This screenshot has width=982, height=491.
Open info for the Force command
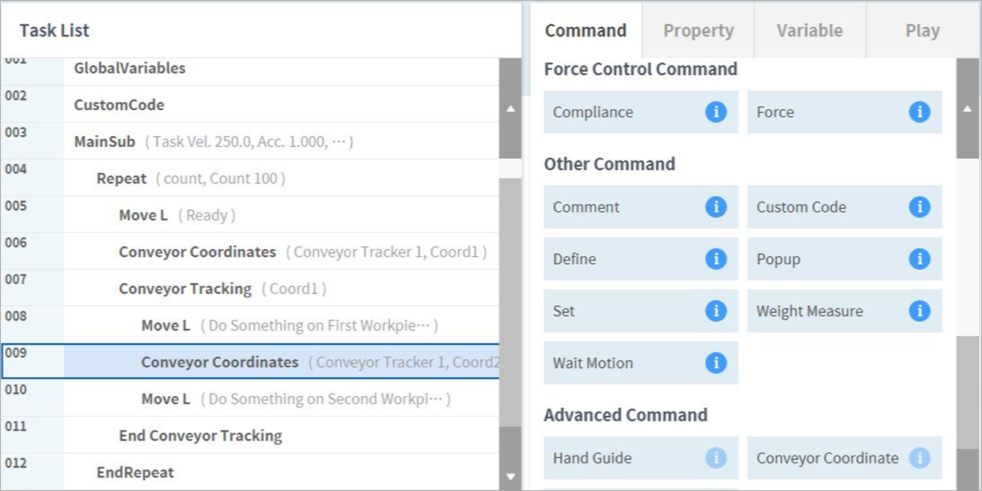(x=919, y=112)
